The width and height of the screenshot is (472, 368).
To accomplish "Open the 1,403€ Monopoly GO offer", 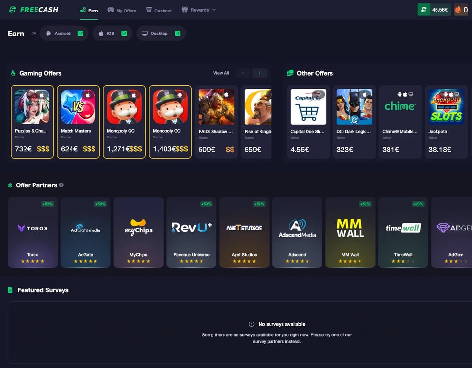I will (x=170, y=122).
